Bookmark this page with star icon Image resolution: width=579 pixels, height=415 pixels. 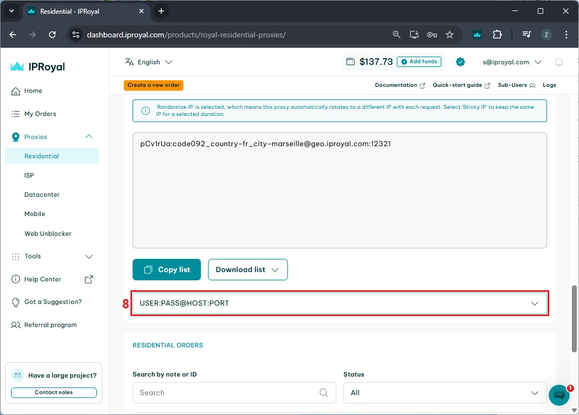coord(450,35)
